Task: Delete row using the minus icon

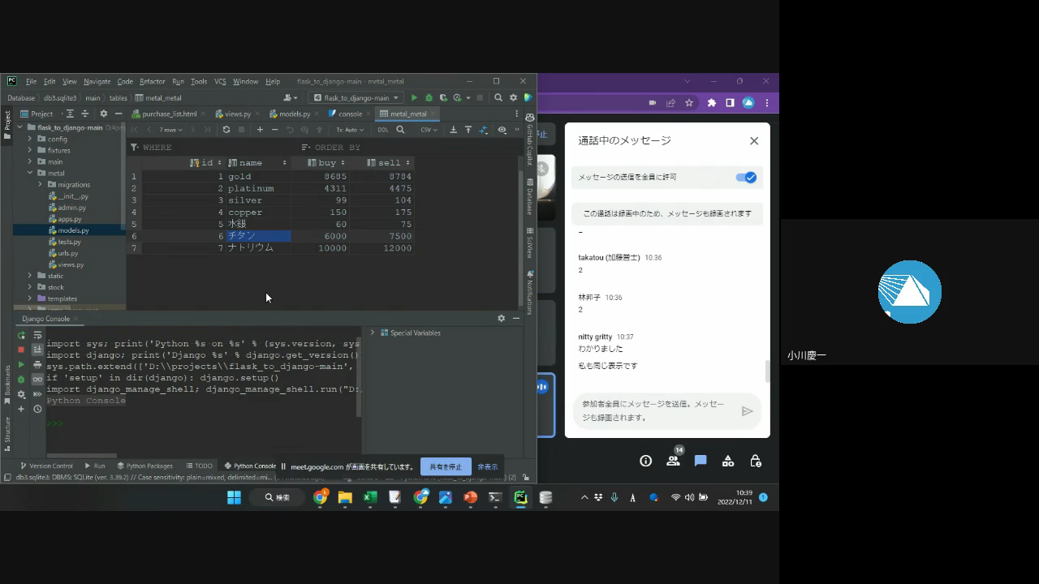Action: point(274,130)
